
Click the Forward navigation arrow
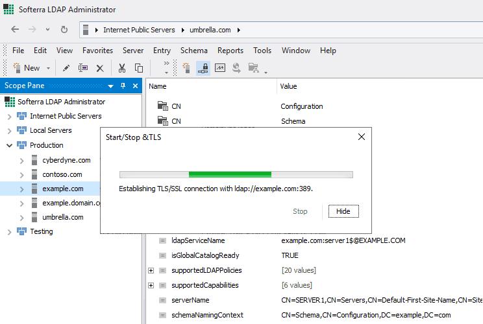(32, 30)
